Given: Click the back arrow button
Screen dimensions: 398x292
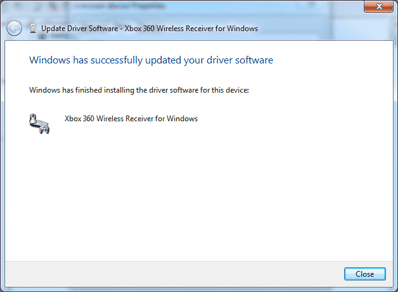Looking at the screenshot, I should [x=14, y=28].
